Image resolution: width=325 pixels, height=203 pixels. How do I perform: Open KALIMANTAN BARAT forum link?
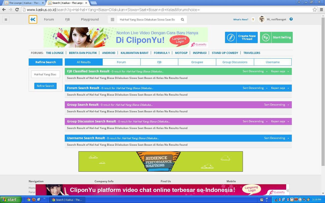(x=135, y=53)
